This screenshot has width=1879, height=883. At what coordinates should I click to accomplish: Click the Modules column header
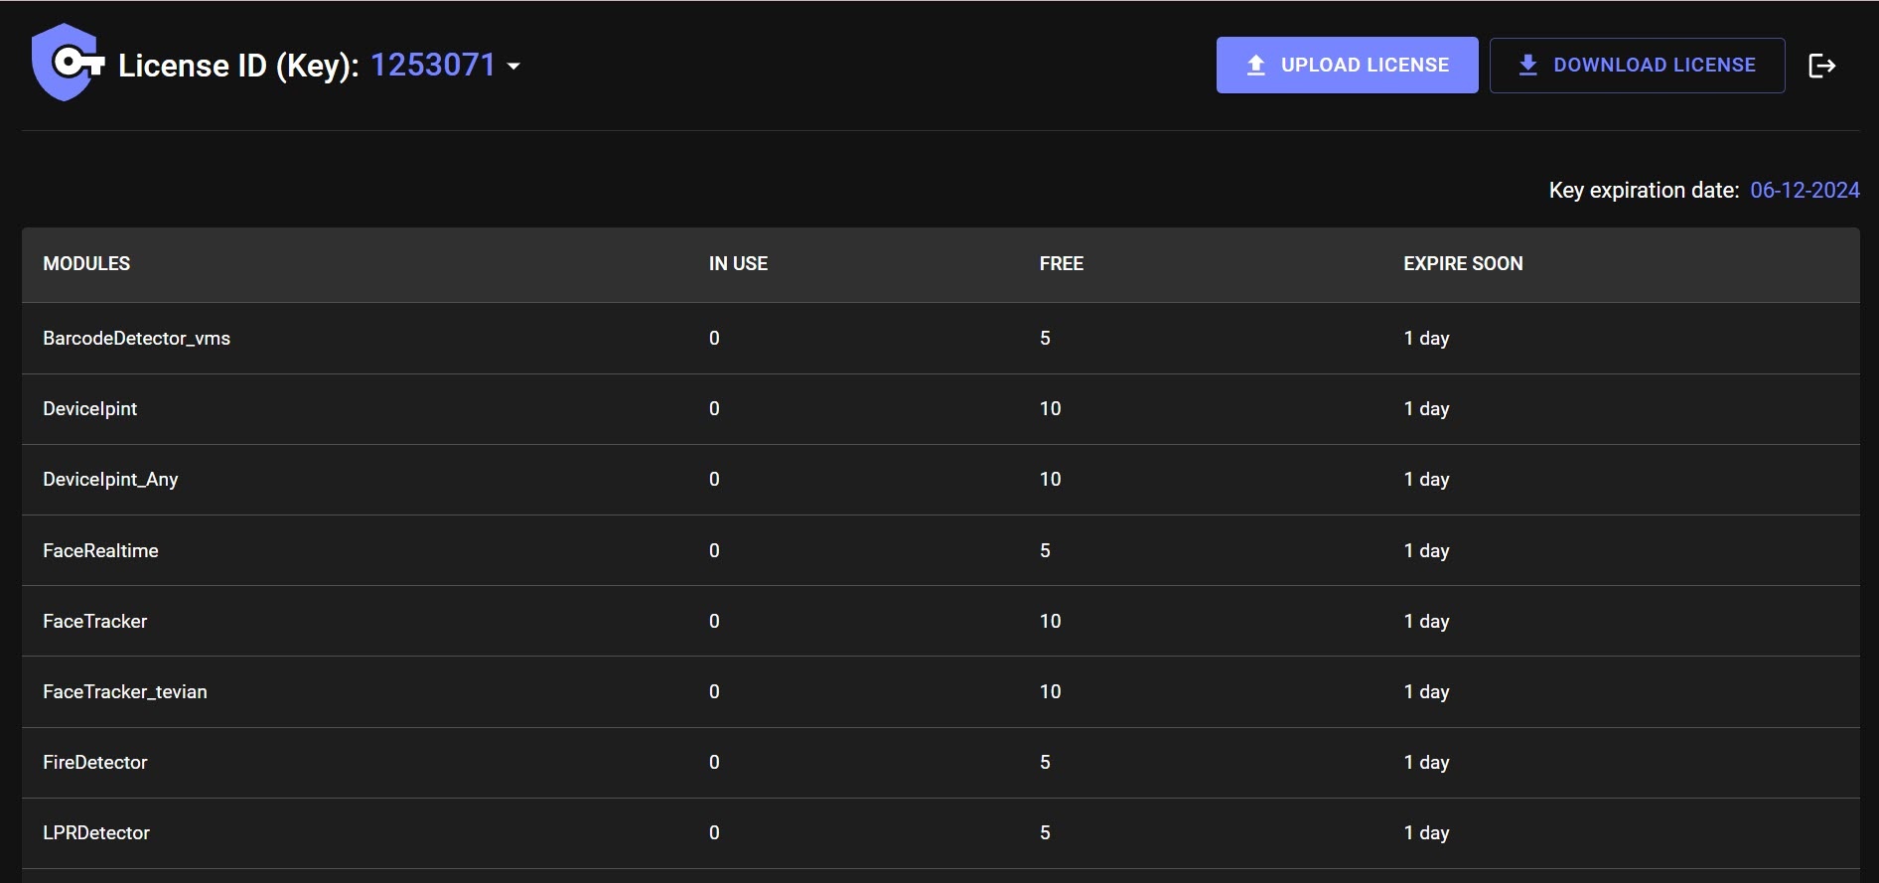(86, 264)
